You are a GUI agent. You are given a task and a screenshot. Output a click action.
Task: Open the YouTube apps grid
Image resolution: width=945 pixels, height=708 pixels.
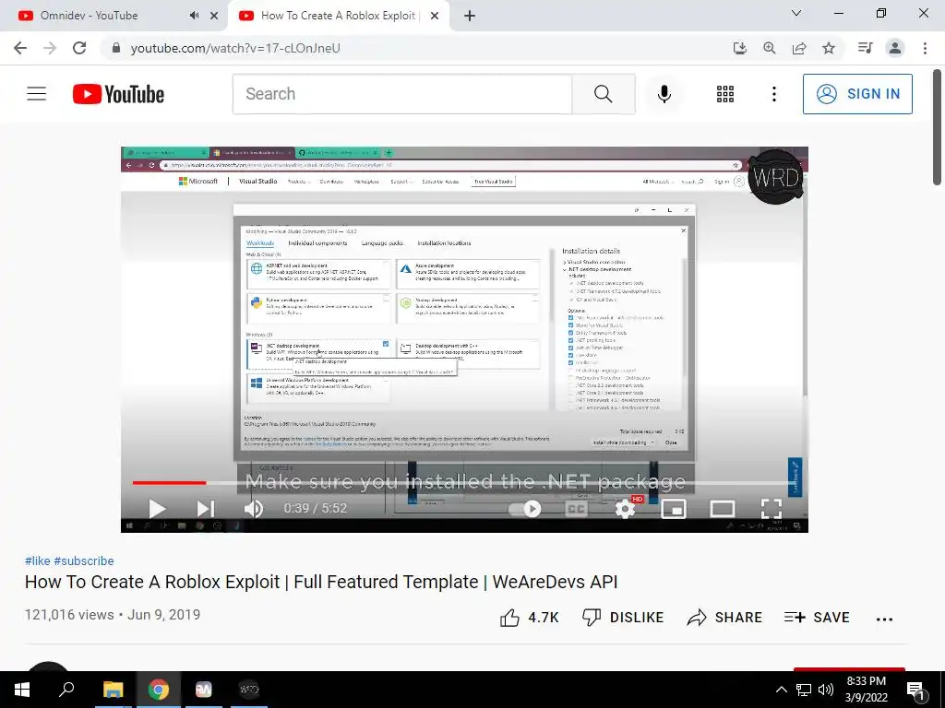point(725,94)
